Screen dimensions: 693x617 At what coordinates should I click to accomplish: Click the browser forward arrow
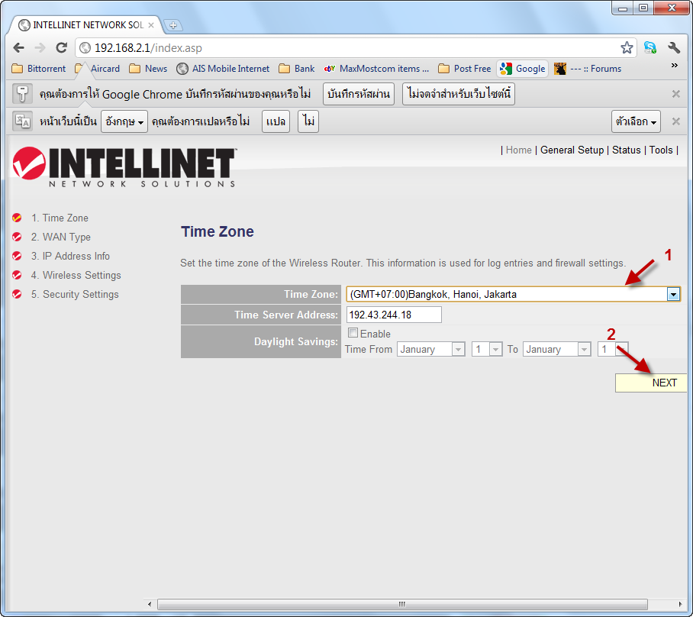coord(40,48)
